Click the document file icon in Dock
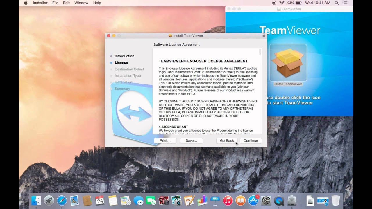This screenshot has height=209, width=372. click(x=310, y=200)
